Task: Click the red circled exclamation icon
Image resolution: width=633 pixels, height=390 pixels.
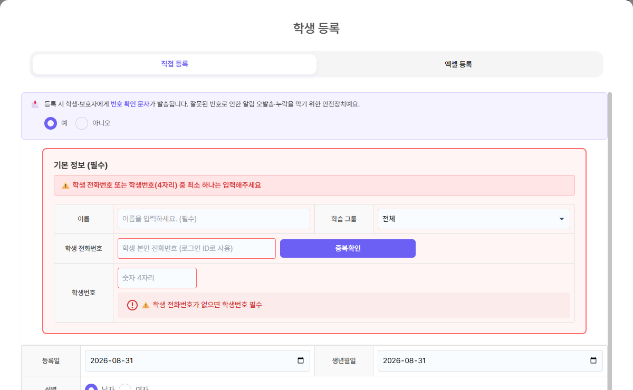Action: (132, 305)
